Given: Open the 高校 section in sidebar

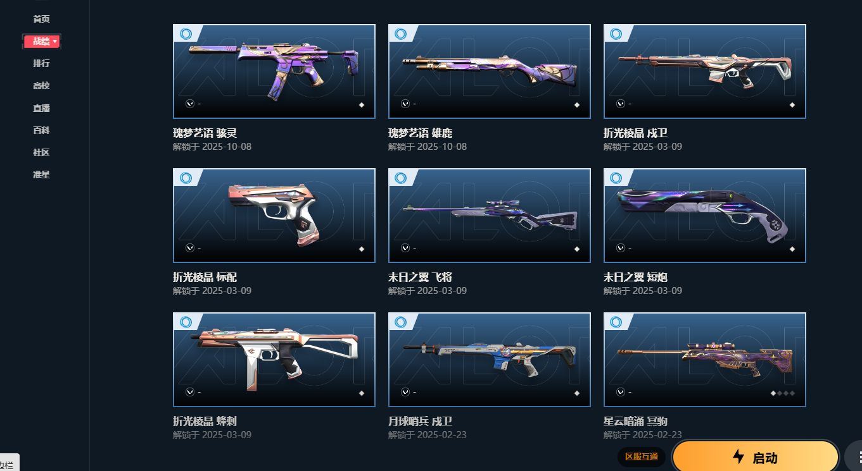Looking at the screenshot, I should click(41, 85).
